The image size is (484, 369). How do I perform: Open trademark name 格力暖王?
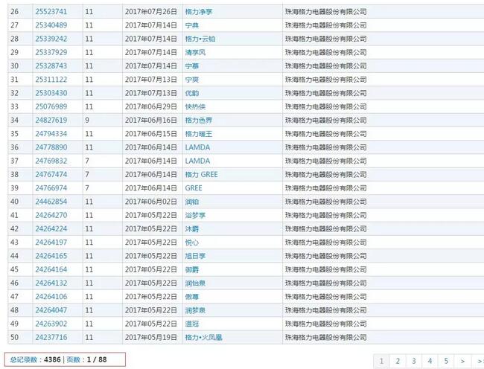(199, 134)
